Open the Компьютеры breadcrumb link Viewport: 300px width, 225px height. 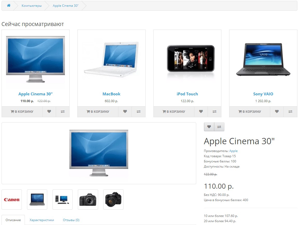(32, 6)
